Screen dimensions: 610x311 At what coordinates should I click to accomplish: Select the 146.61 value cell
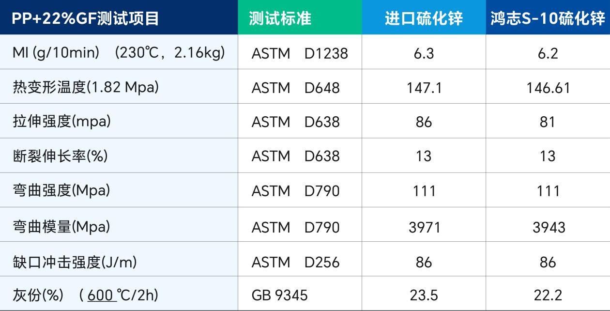548,88
